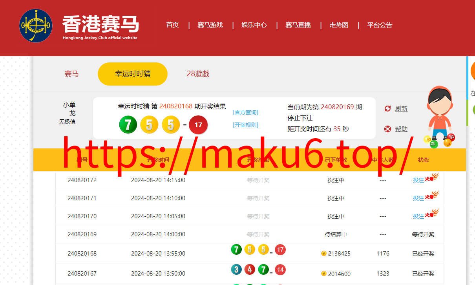
Task: Click 待结算中 status for issue 240820169
Action: click(x=336, y=234)
